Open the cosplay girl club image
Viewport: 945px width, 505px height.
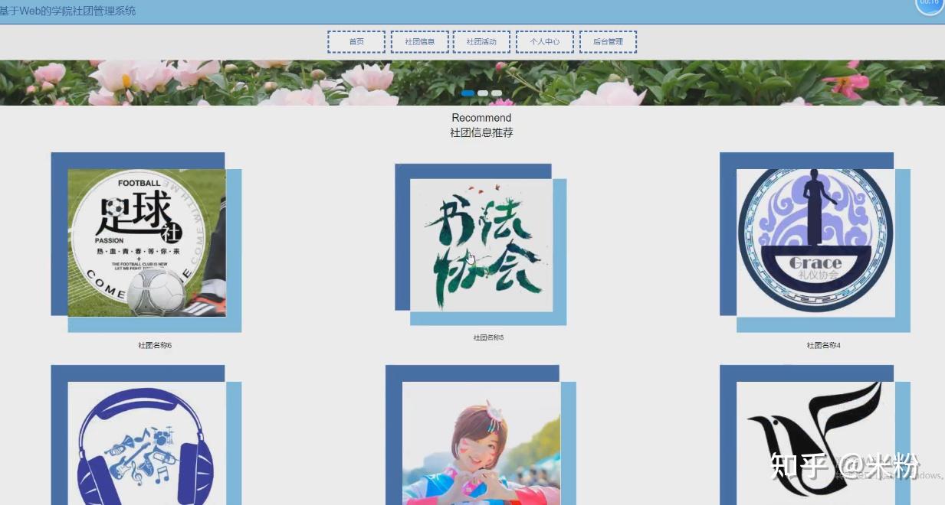[x=481, y=443]
